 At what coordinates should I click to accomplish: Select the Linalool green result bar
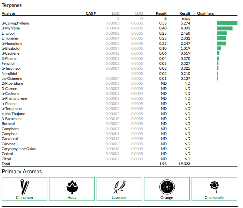[x=222, y=33]
